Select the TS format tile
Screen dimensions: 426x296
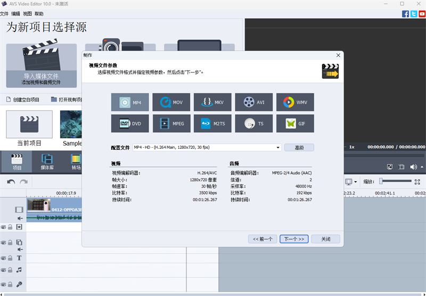(x=254, y=123)
